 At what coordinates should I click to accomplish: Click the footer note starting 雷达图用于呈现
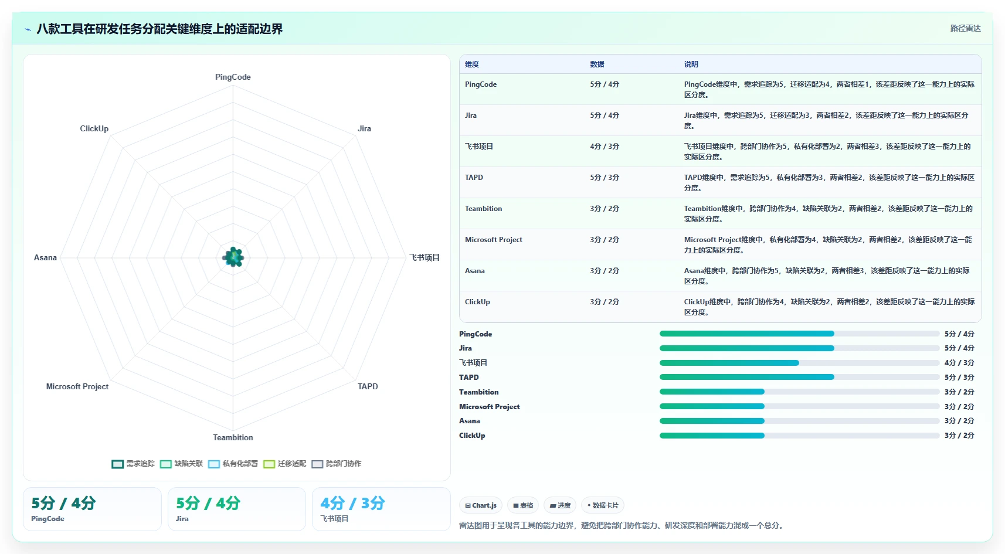point(621,525)
